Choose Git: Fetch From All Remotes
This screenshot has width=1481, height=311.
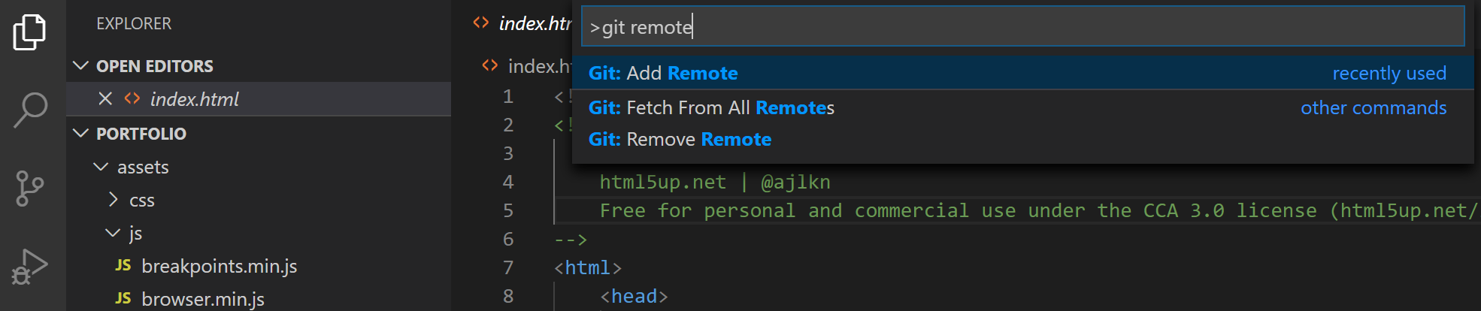pyautogui.click(x=711, y=107)
